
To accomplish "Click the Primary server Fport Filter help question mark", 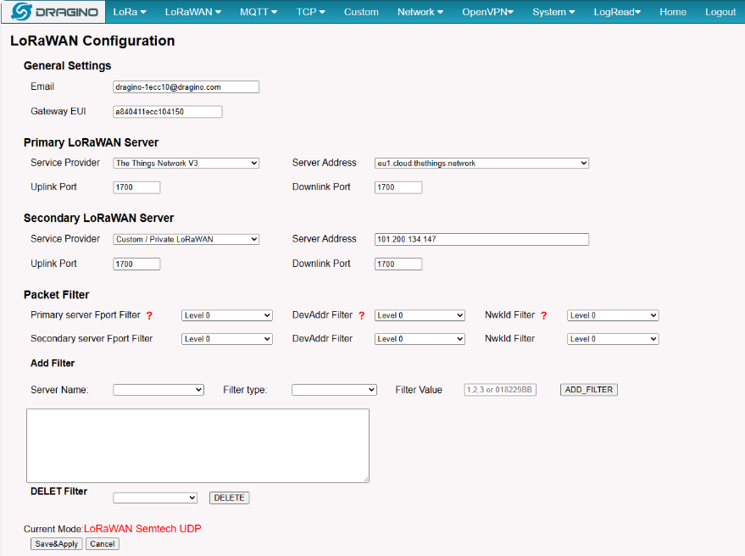I will 149,315.
